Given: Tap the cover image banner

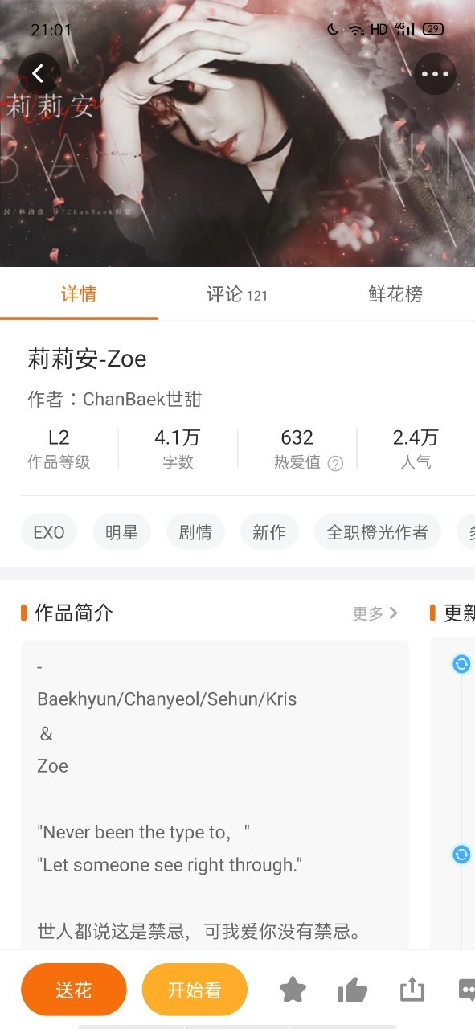Looking at the screenshot, I should (237, 133).
